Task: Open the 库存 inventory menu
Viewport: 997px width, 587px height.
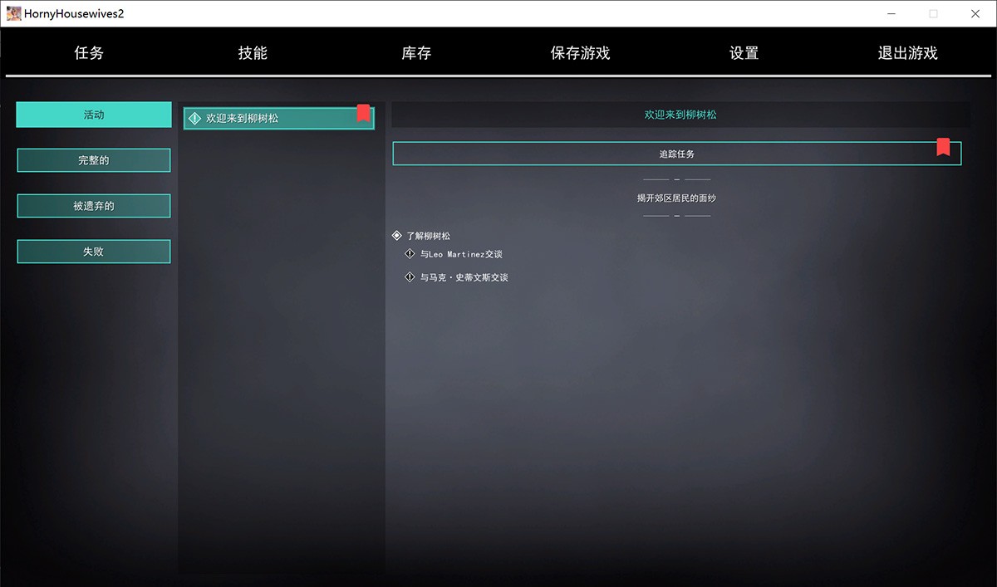Action: pos(416,53)
